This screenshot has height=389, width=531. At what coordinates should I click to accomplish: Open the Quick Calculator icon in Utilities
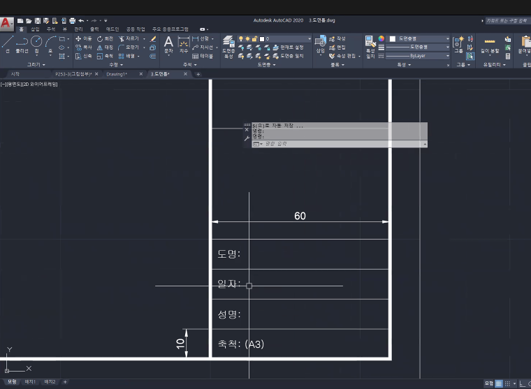pos(508,56)
